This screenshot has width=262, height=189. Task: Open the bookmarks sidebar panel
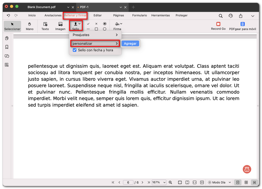(x=7, y=47)
